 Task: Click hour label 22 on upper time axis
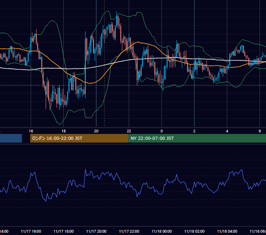pos(129,131)
